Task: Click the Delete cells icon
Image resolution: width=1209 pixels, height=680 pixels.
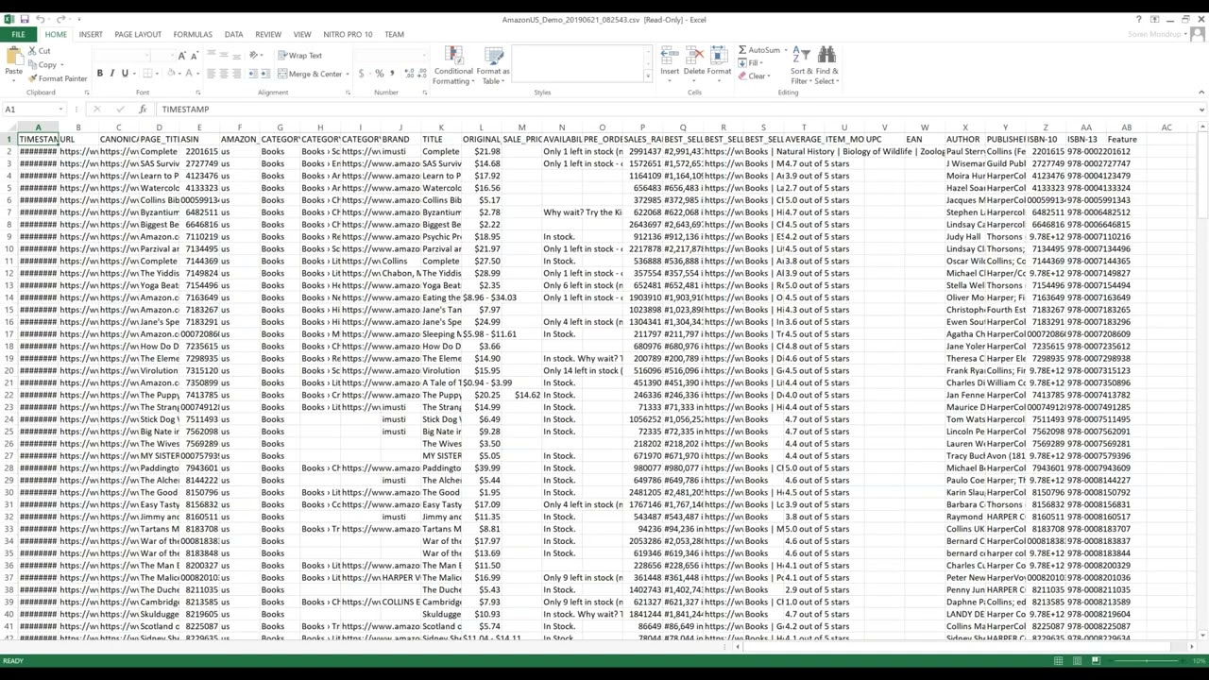Action: (x=694, y=55)
